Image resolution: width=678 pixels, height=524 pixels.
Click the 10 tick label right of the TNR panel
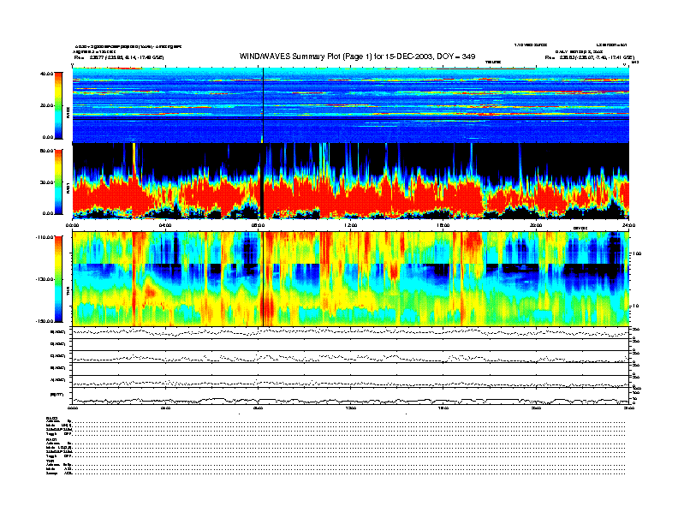[637, 306]
